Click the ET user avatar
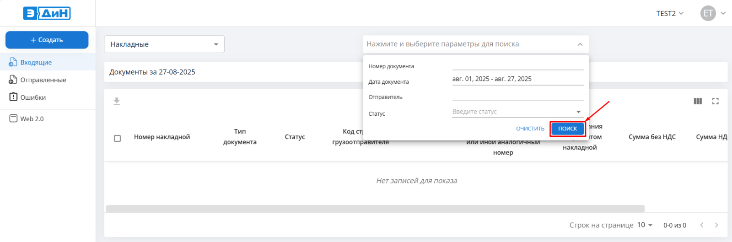 [708, 13]
